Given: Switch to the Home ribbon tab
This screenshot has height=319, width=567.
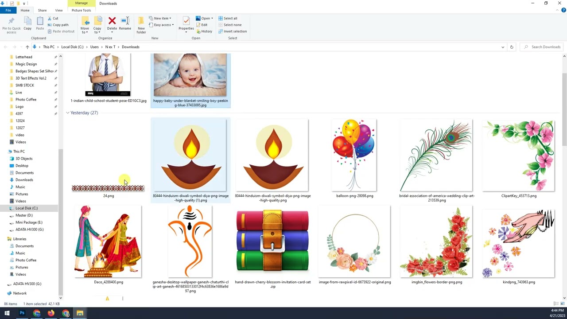Looking at the screenshot, I should pos(25,10).
